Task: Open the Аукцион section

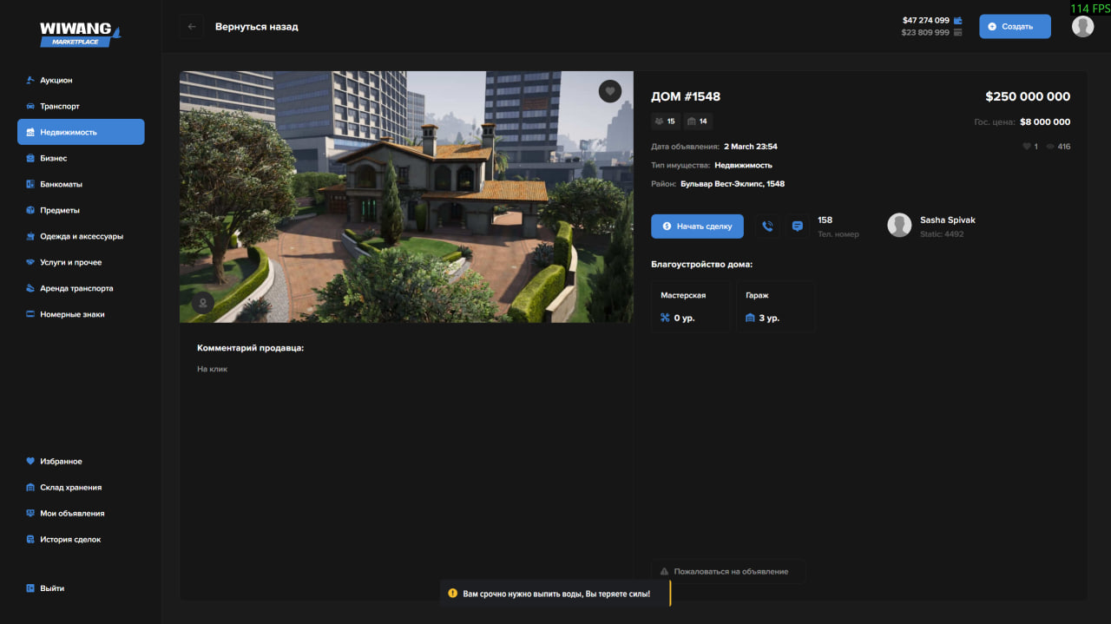Action: (x=56, y=80)
